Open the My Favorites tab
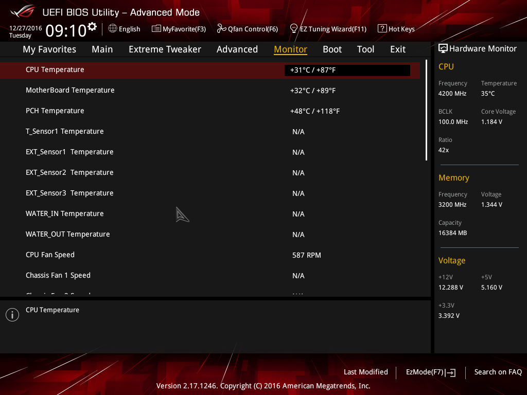 tap(49, 49)
